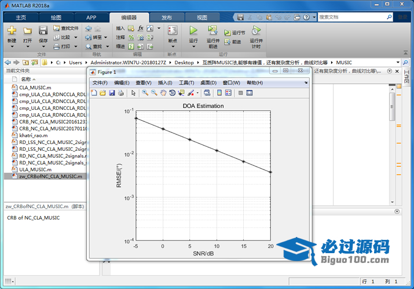414x289 pixels.
Task: Select Brush data tool in Figure 1
Action: point(190,92)
